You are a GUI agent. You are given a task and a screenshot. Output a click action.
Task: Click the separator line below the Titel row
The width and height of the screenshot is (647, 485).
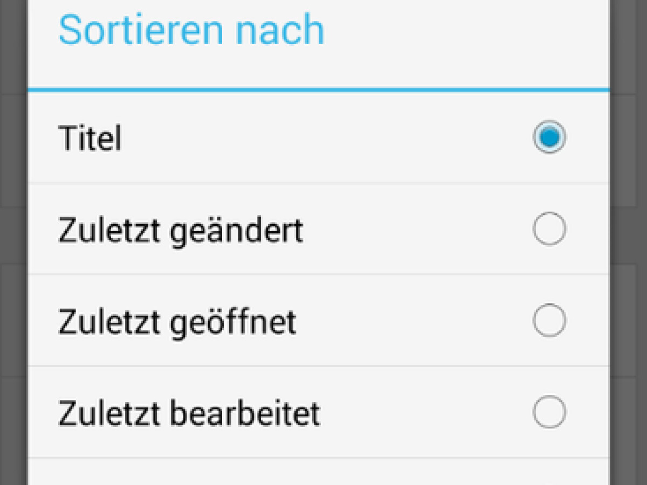[318, 183]
